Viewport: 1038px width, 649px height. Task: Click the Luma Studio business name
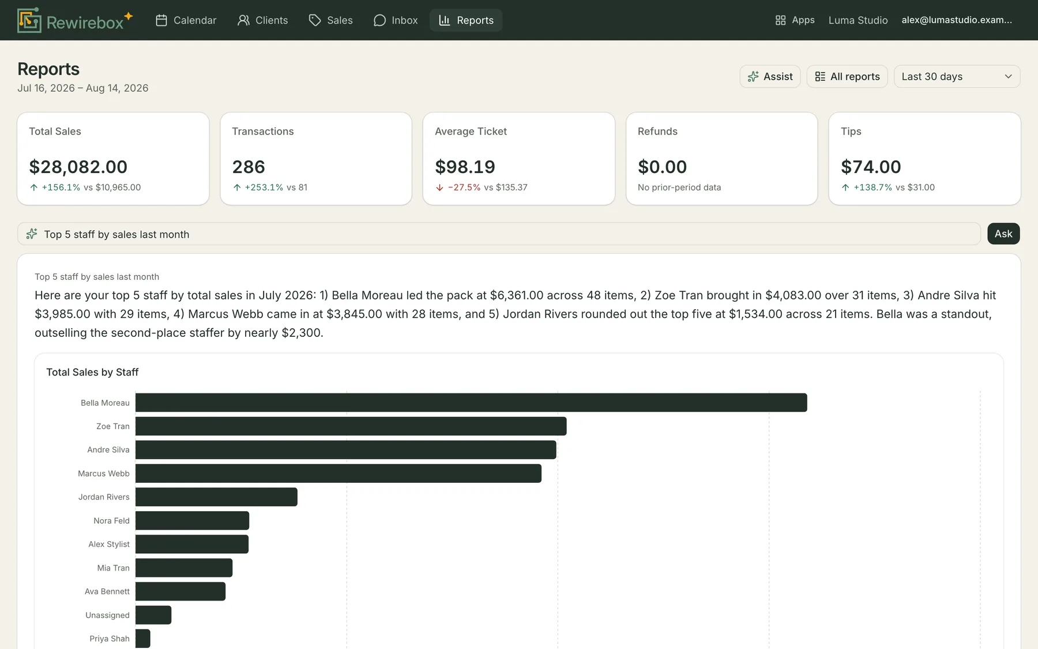click(858, 20)
